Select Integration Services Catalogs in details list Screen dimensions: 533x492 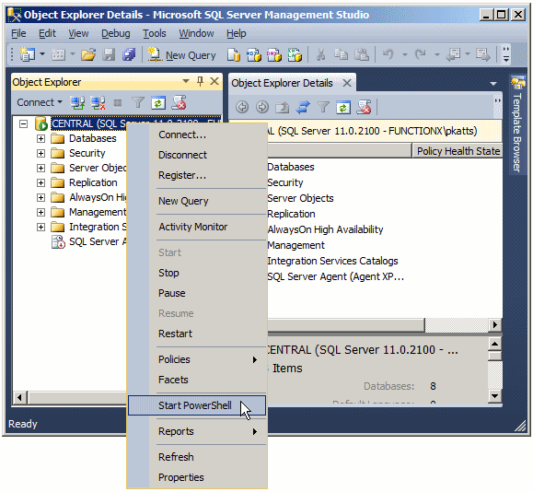pos(332,261)
